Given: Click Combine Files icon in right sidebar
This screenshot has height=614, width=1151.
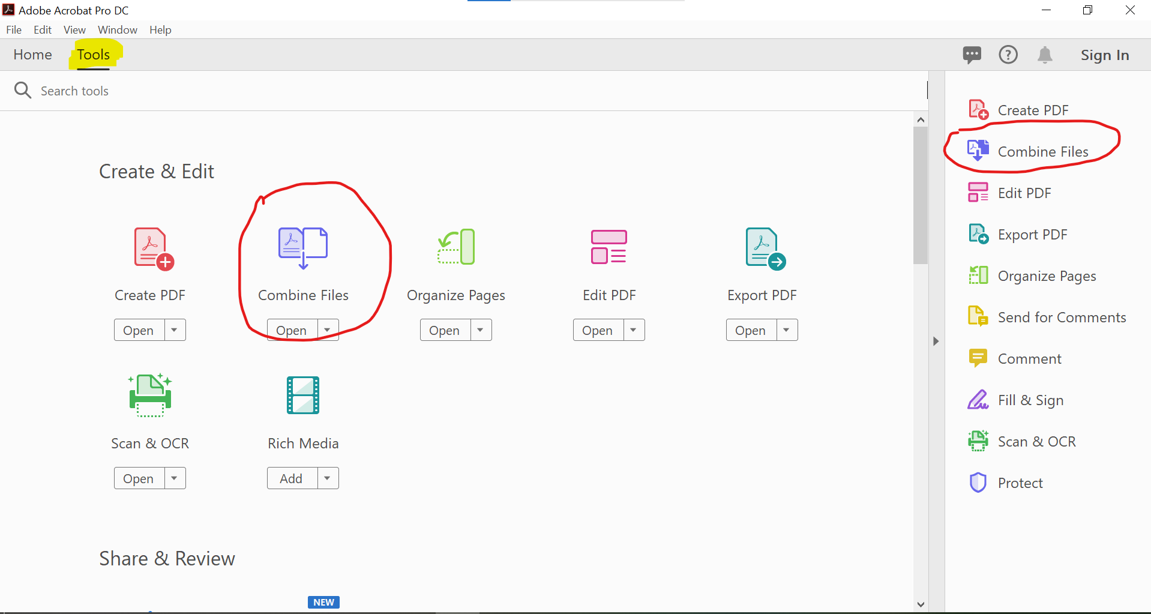Looking at the screenshot, I should tap(978, 151).
